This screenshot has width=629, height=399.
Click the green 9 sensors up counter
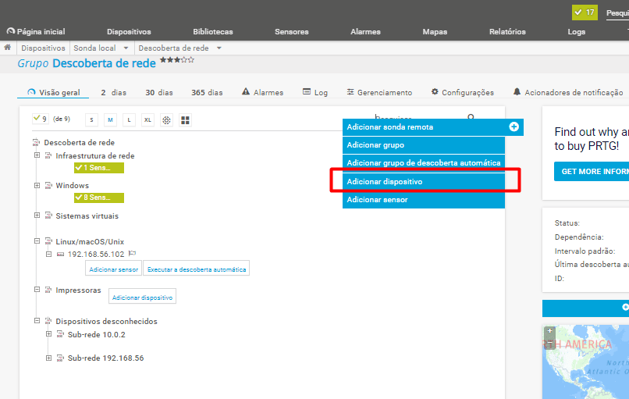point(40,119)
